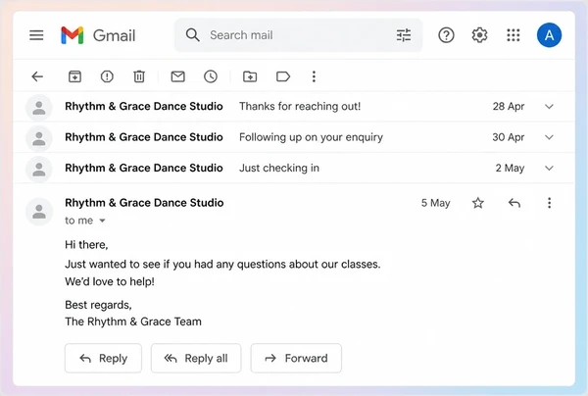The height and width of the screenshot is (396, 588).
Task: Click sender avatar of 5 May message
Action: [x=38, y=211]
